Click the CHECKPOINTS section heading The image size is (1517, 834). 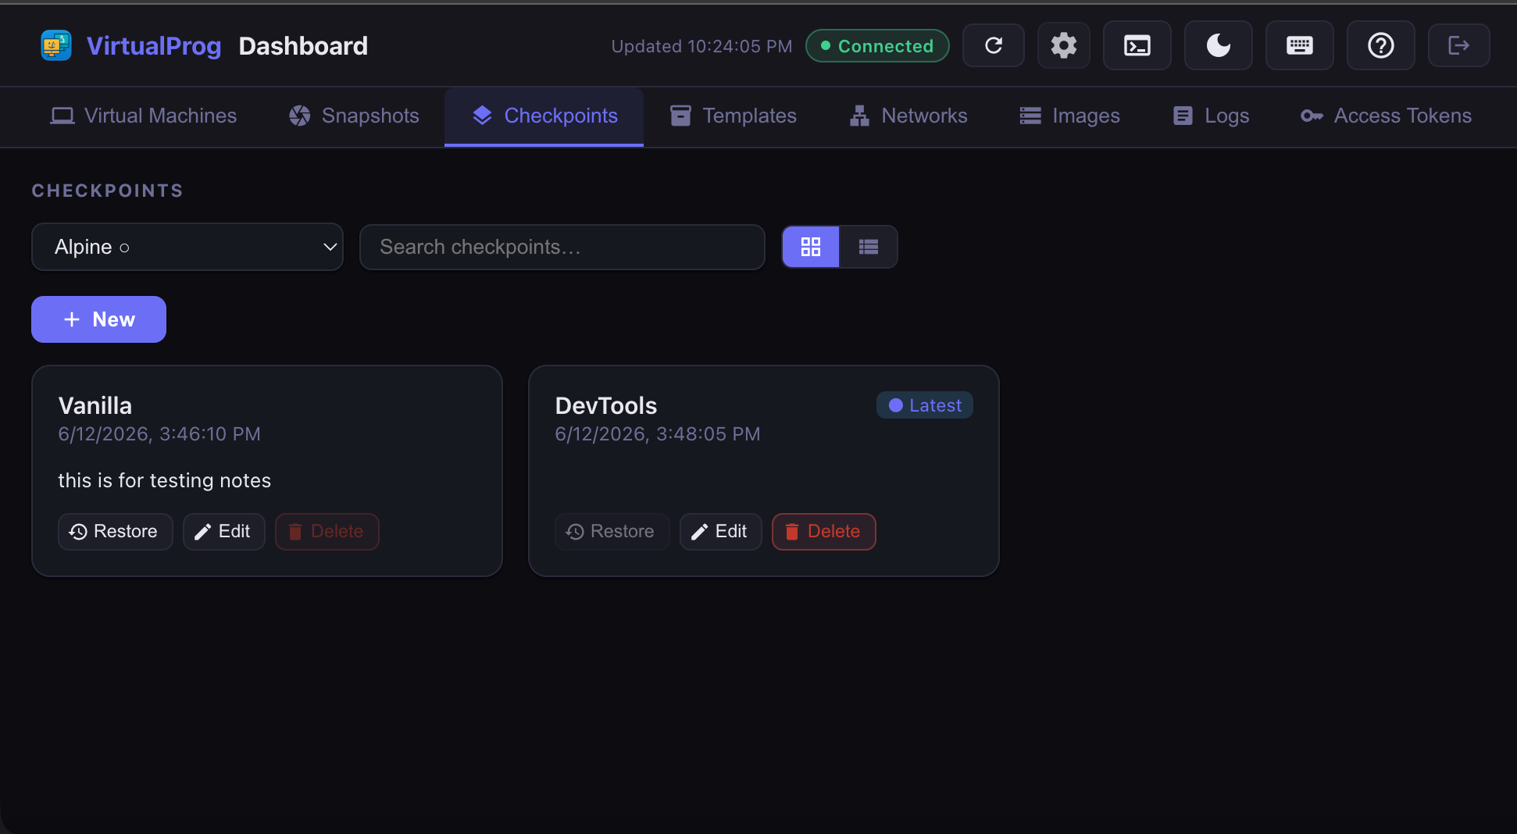tap(108, 191)
